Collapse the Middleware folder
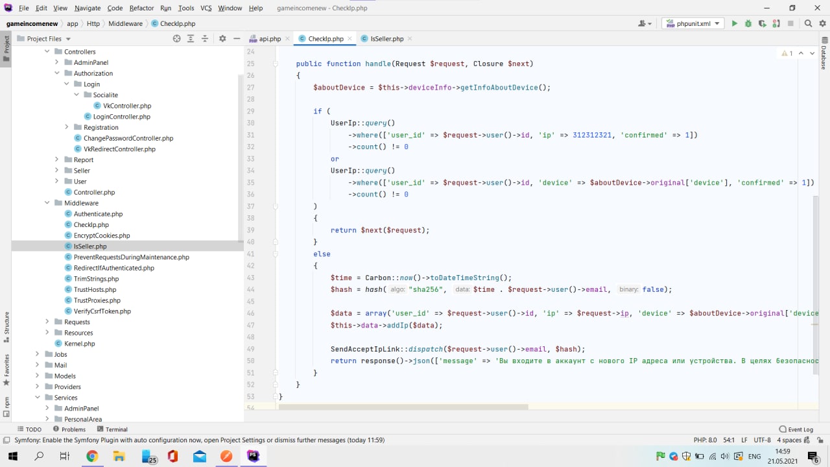The image size is (830, 467). click(x=47, y=203)
